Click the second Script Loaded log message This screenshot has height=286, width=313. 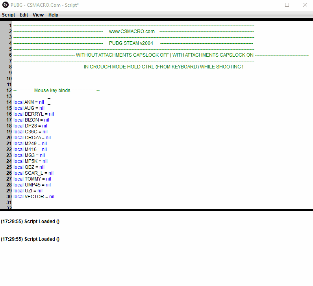[x=30, y=239]
